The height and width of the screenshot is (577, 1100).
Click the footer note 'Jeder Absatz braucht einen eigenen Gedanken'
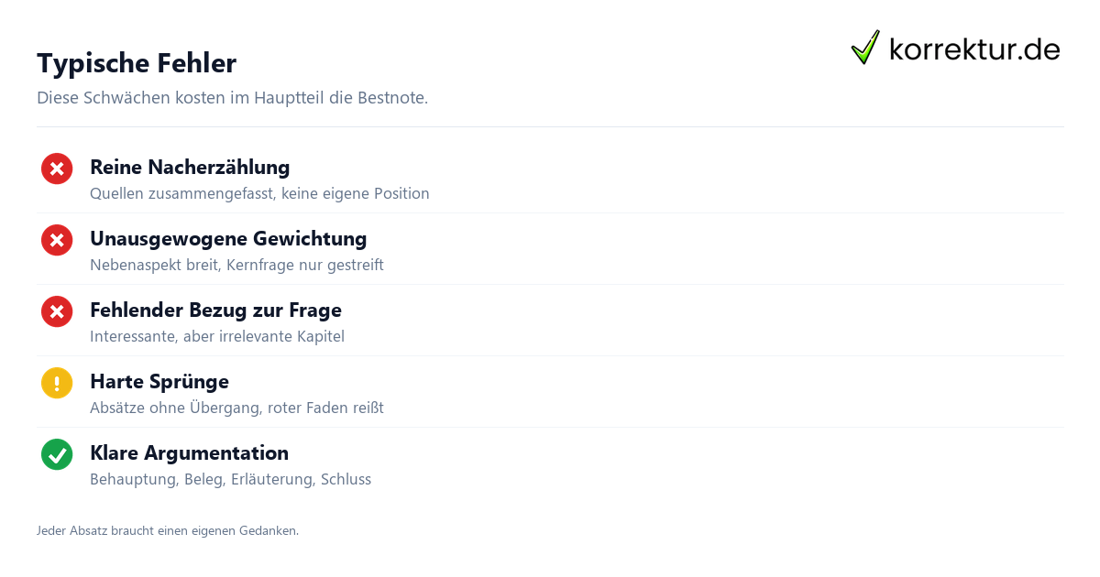(168, 530)
